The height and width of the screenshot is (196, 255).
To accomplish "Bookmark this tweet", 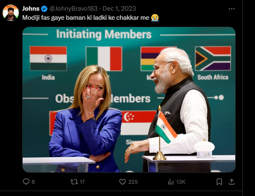I will pos(220,182).
